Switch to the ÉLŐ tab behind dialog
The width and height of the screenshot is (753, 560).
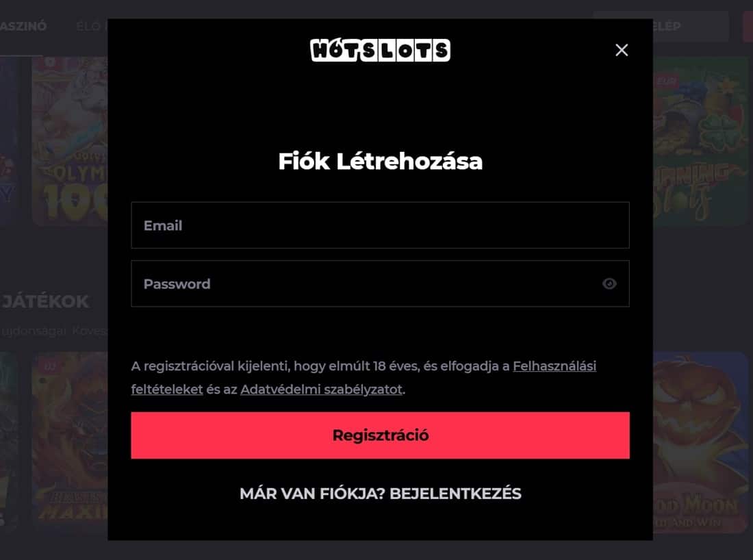click(91, 26)
